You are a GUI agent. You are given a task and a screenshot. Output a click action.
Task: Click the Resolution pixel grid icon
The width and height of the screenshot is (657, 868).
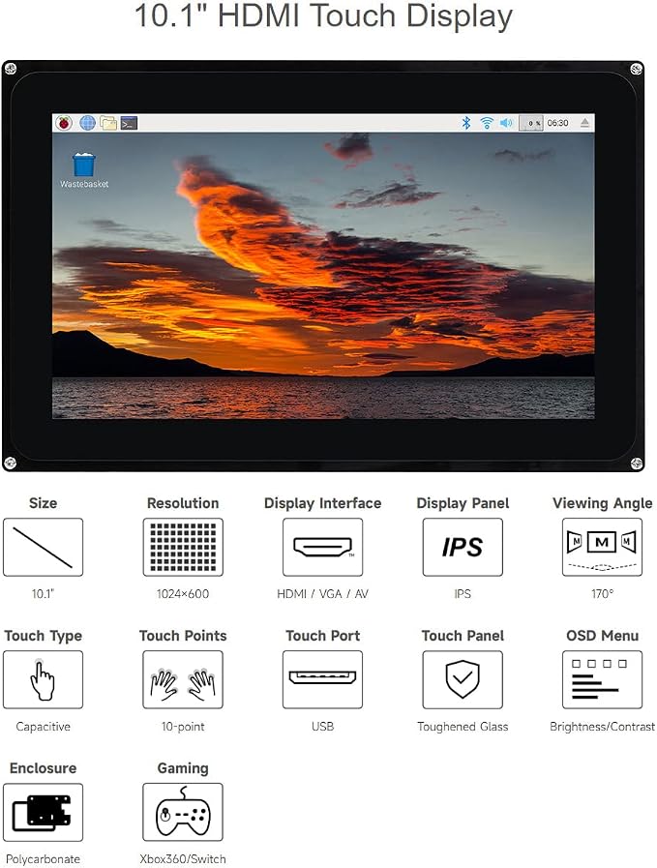click(183, 547)
